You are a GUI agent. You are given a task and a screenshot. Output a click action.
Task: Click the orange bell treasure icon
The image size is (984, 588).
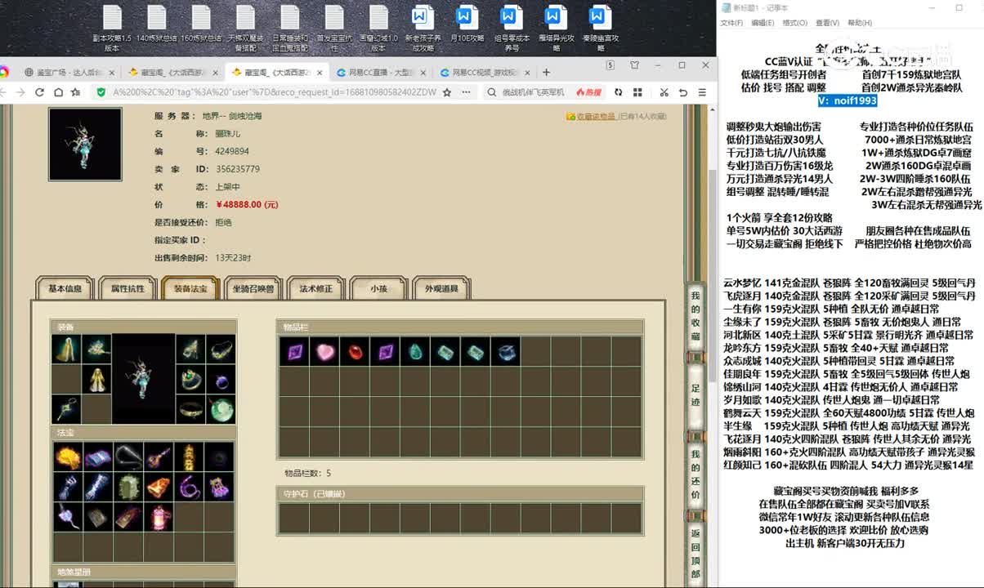click(159, 488)
